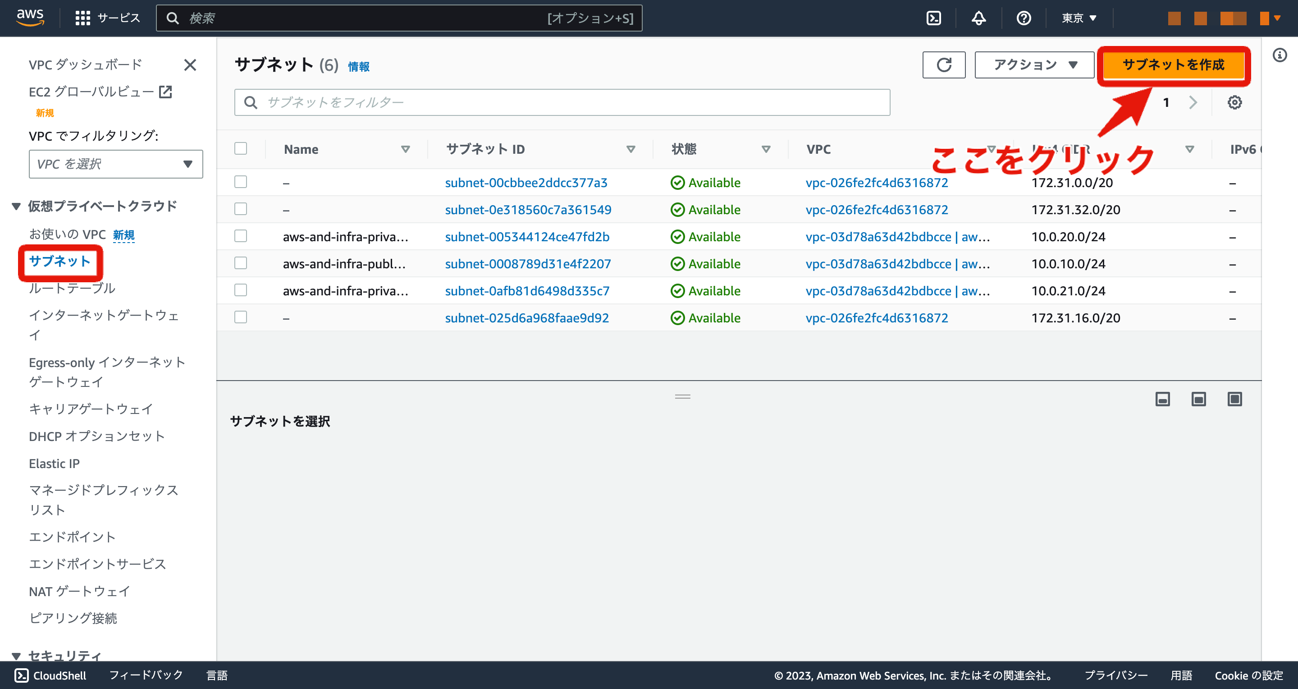Viewport: 1298px width, 689px height.
Task: Select checkbox for subnet with CIDR 10.0.10.0/24
Action: [241, 264]
